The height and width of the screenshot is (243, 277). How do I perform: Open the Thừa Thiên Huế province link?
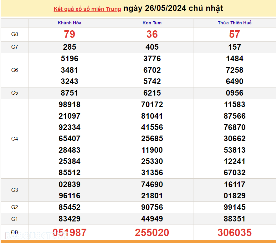[x=234, y=23]
